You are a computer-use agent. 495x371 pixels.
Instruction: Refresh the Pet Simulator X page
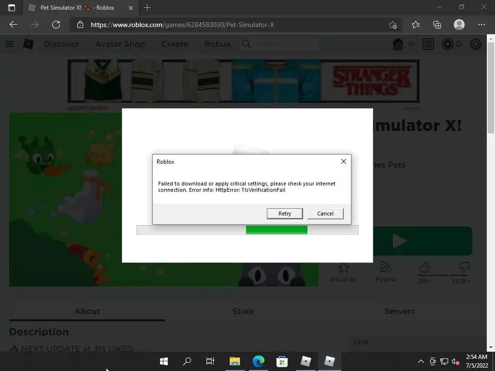pyautogui.click(x=56, y=25)
